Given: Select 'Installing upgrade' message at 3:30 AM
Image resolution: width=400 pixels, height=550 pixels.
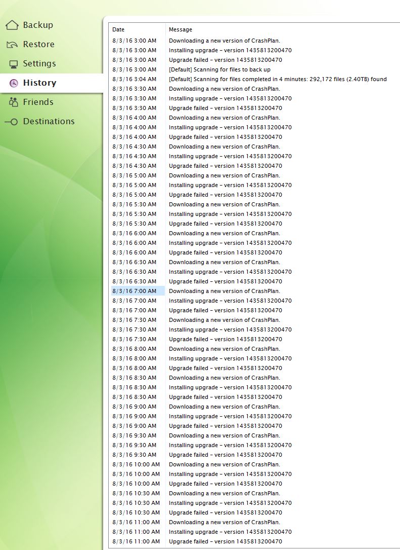Looking at the screenshot, I should [x=230, y=98].
